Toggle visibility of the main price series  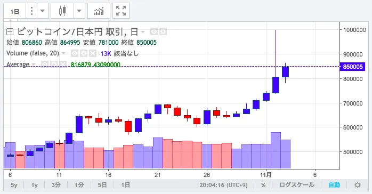tap(154, 31)
